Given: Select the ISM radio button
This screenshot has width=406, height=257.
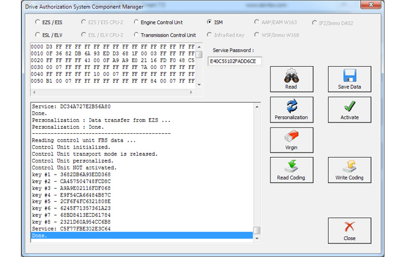Looking at the screenshot, I should click(209, 23).
